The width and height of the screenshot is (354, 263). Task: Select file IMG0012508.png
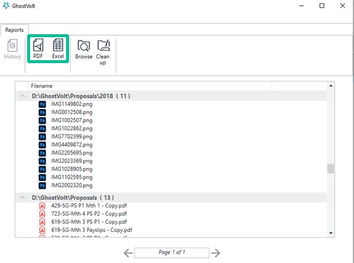(x=72, y=112)
